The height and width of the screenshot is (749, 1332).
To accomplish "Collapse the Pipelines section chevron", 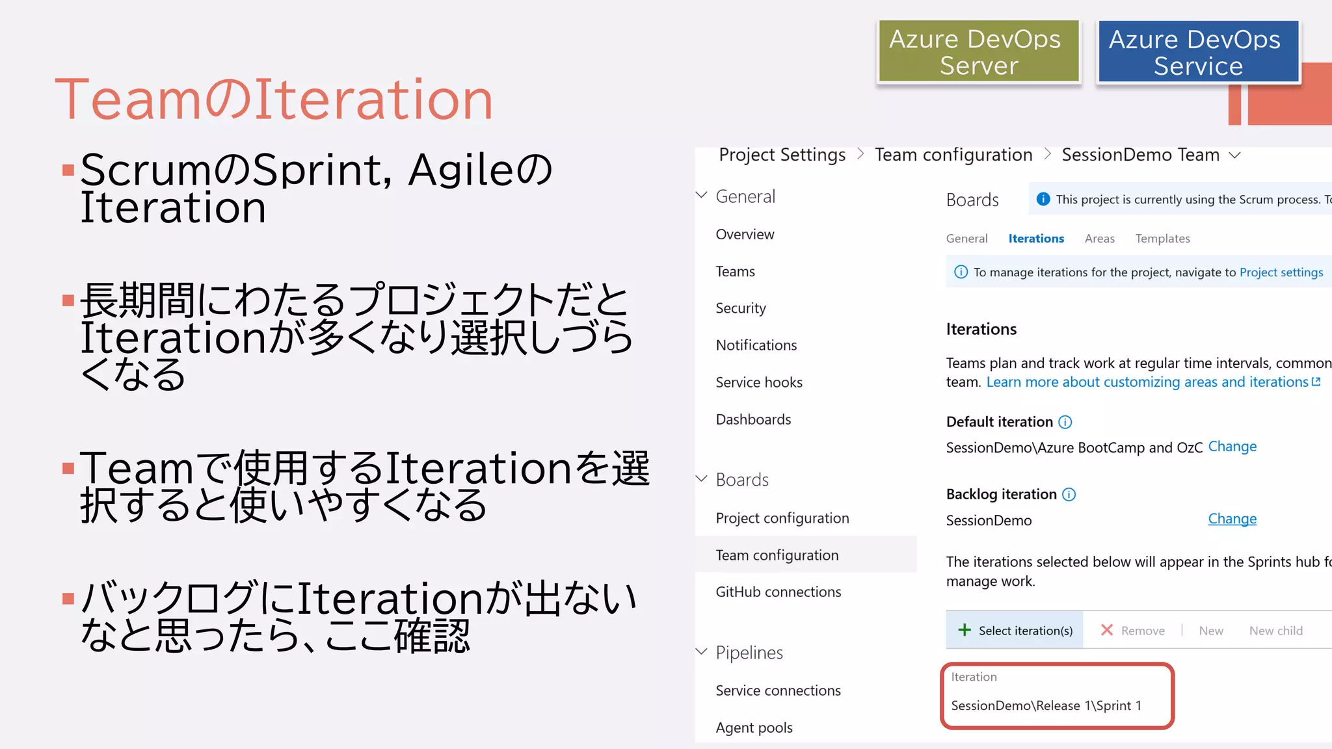I will click(702, 651).
